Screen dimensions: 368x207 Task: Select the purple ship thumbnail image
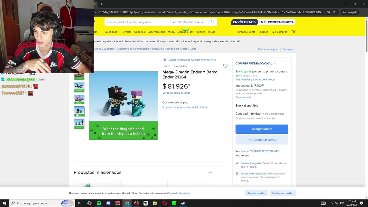pyautogui.click(x=79, y=99)
